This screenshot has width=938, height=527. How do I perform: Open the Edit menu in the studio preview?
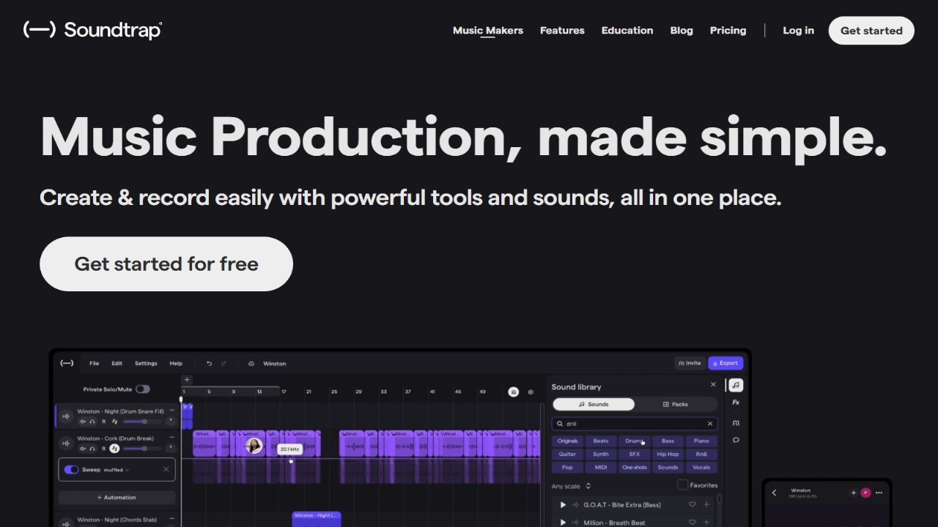(117, 363)
